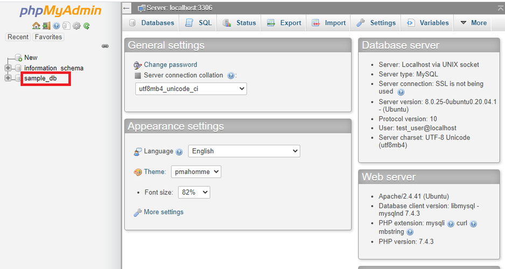
Task: Switch to the Databases tab
Action: tap(151, 23)
